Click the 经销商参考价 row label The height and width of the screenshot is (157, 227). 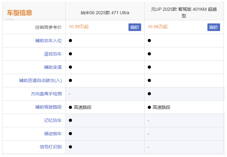(x=48, y=27)
